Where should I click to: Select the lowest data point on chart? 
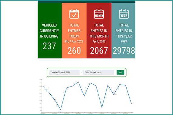pos(61,109)
